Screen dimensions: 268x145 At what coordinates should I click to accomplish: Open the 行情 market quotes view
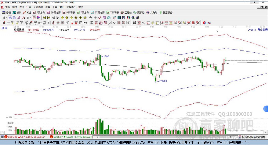coord(6,13)
